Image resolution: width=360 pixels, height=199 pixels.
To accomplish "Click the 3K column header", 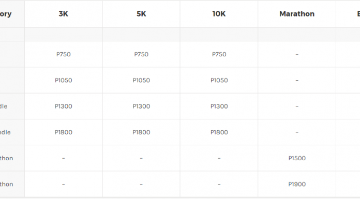I will click(x=64, y=14).
